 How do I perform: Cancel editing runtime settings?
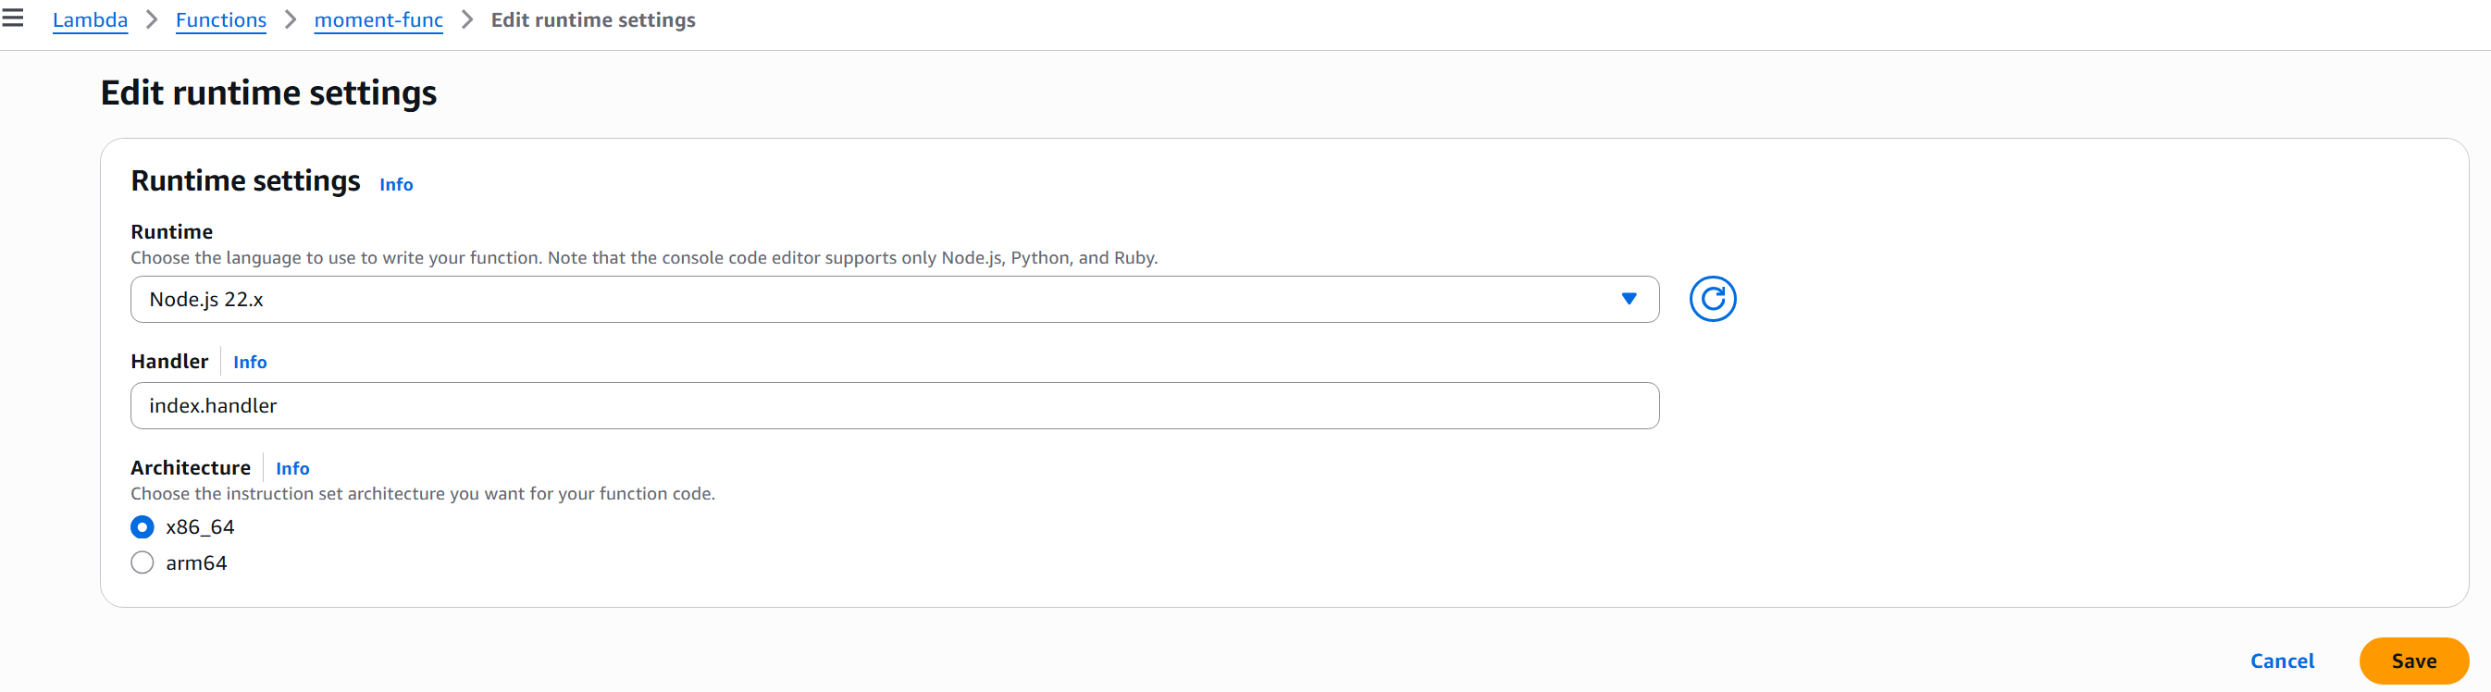tap(2281, 661)
